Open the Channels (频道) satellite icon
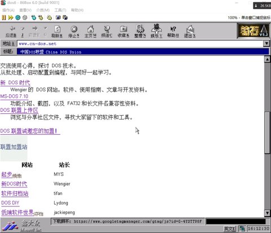The width and height of the screenshot is (271, 233). (x=107, y=31)
